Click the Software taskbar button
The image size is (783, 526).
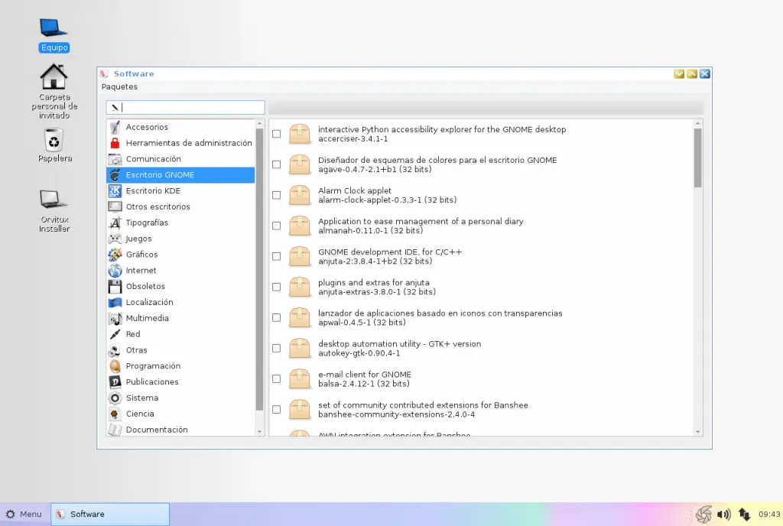(x=110, y=514)
